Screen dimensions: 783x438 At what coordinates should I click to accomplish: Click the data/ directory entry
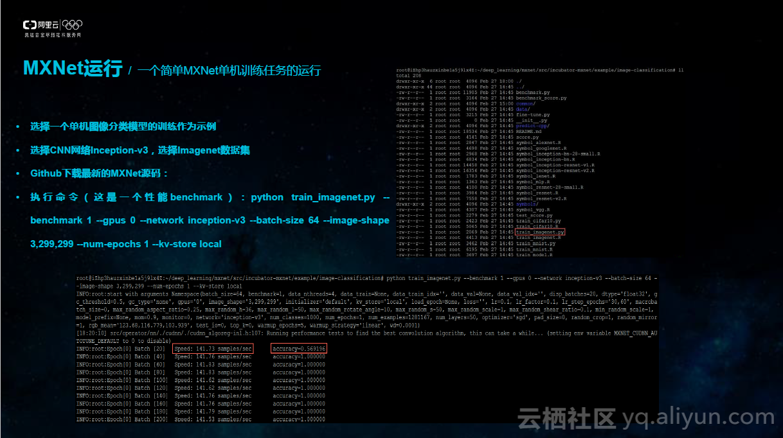coord(523,109)
